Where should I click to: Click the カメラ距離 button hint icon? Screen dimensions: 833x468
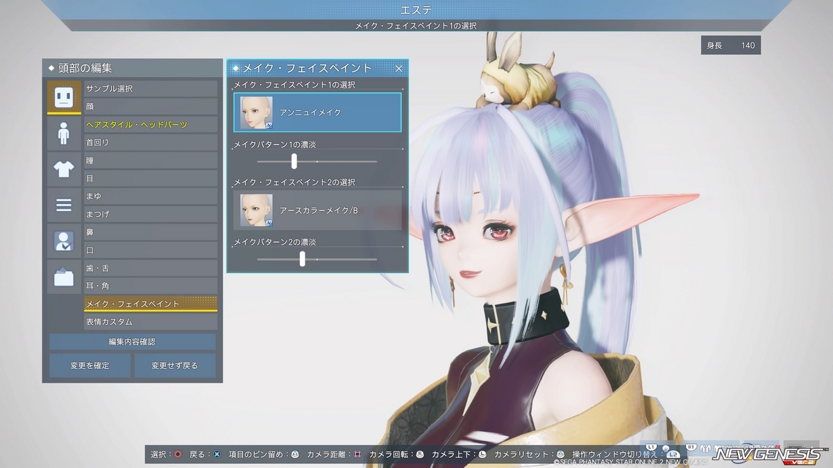[x=357, y=454]
